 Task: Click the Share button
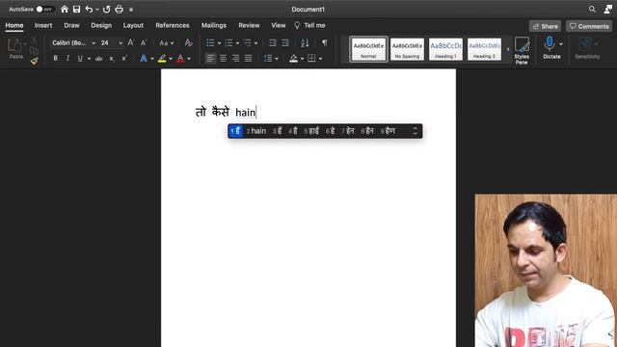click(545, 26)
